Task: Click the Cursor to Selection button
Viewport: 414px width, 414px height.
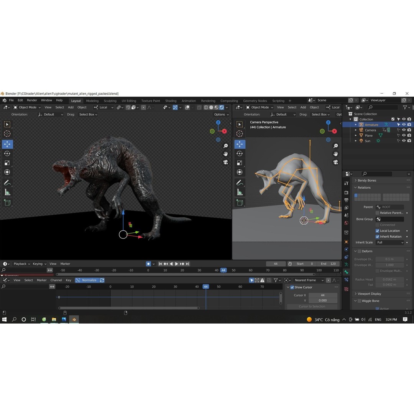Action: click(x=312, y=307)
